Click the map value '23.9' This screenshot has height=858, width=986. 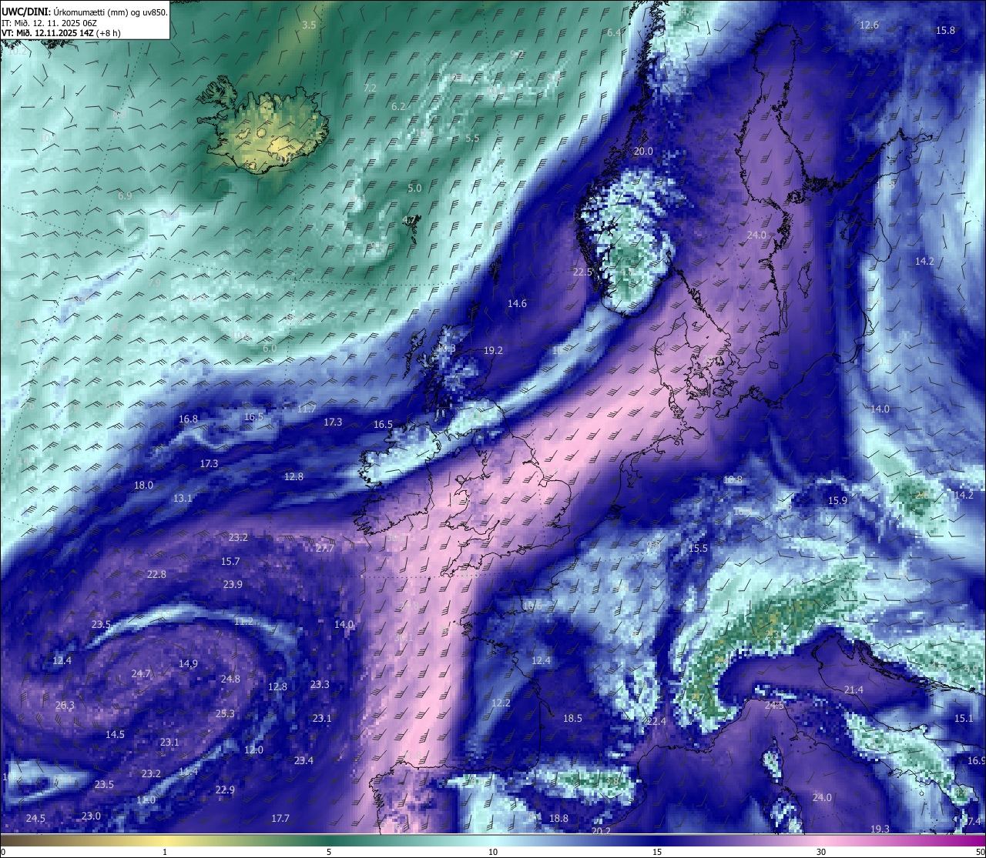pyautogui.click(x=233, y=585)
